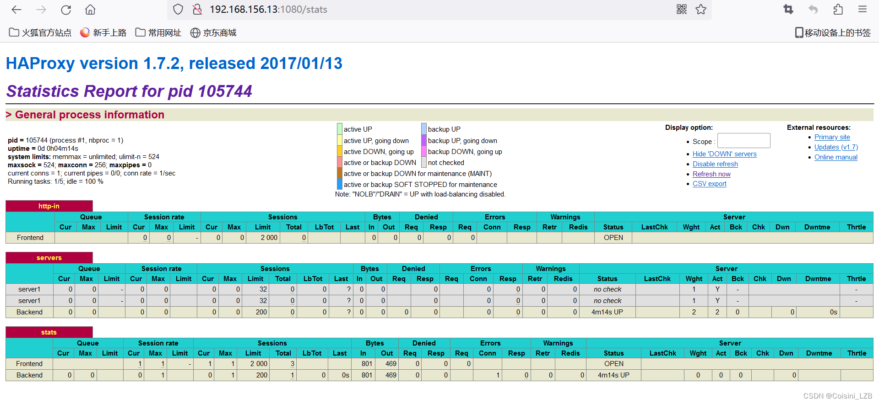Click the insecure connection lock icon
Screen dimensions: 879x404
point(197,10)
